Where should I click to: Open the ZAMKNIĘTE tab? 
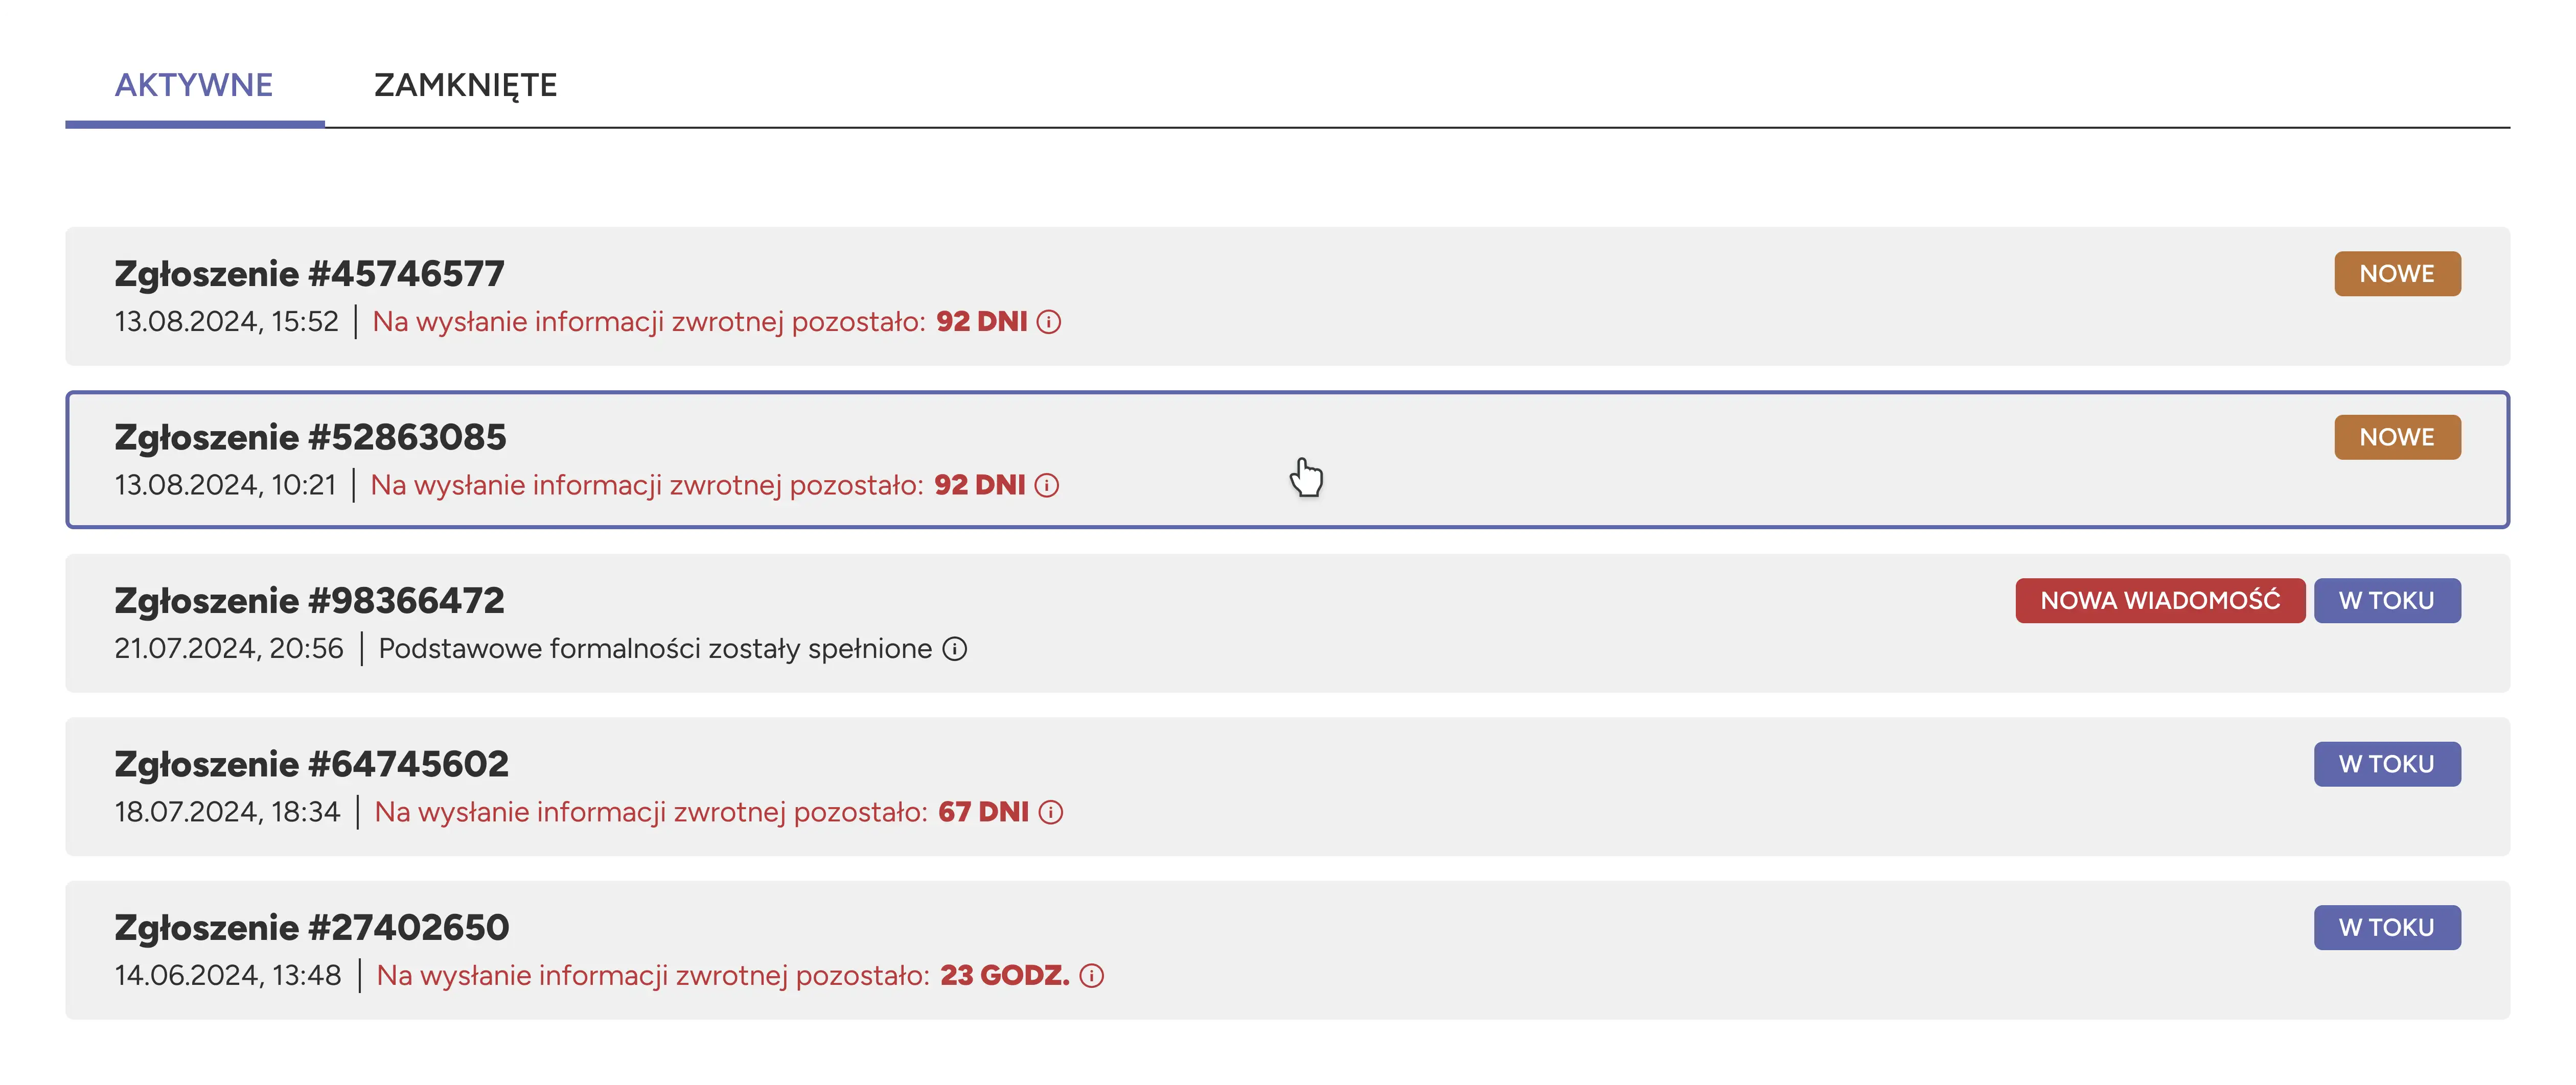click(465, 85)
